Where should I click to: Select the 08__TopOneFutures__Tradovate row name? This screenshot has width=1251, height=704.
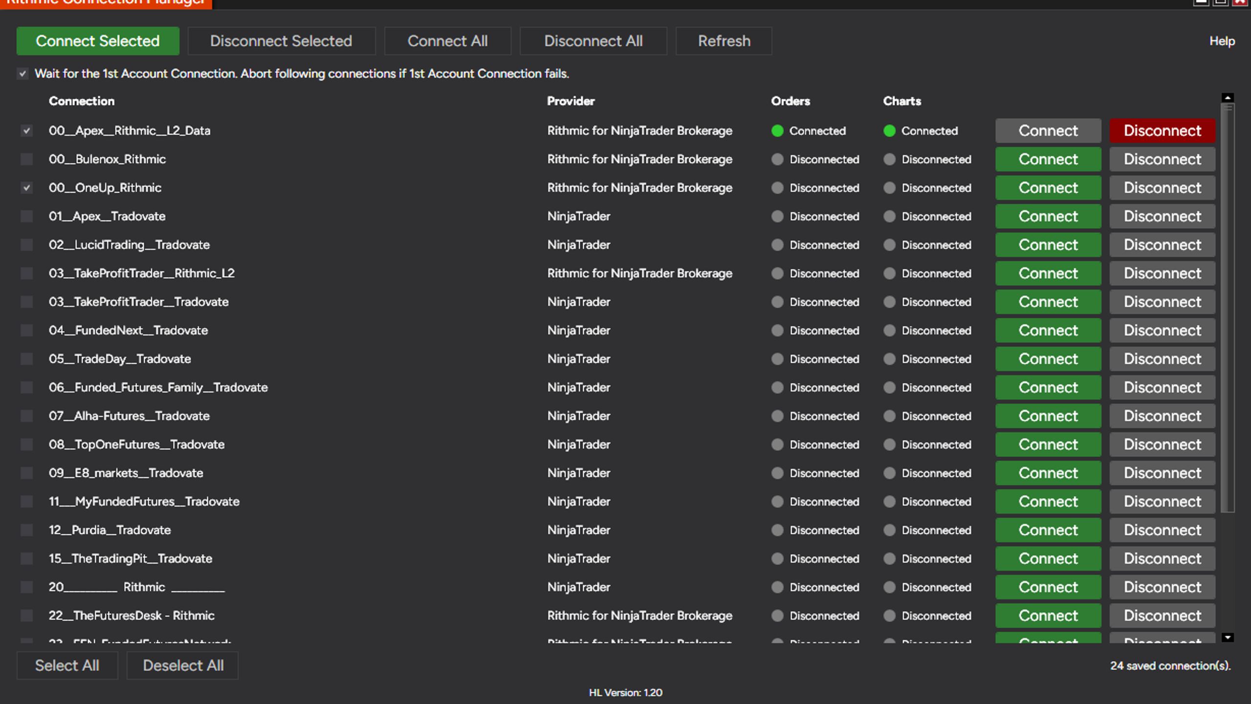coord(136,444)
